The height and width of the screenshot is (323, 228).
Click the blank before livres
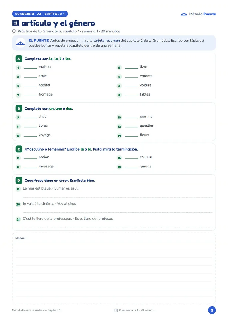(30, 126)
